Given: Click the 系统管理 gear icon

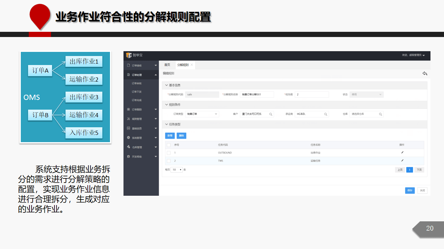Looking at the screenshot, I should coord(128,138).
